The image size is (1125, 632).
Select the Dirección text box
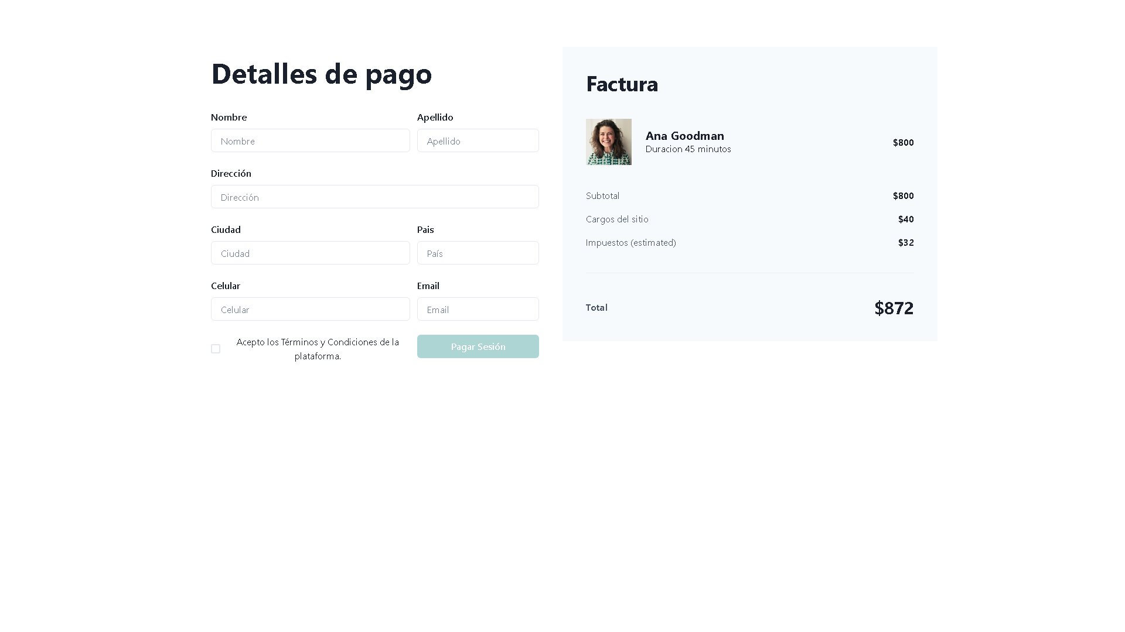click(x=374, y=197)
